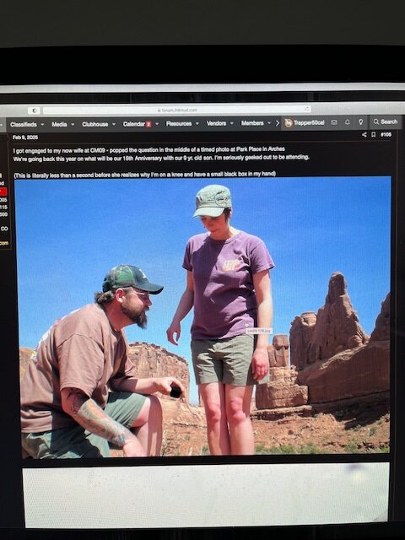Open the alerts bell icon
Image resolution: width=405 pixels, height=540 pixels.
348,122
